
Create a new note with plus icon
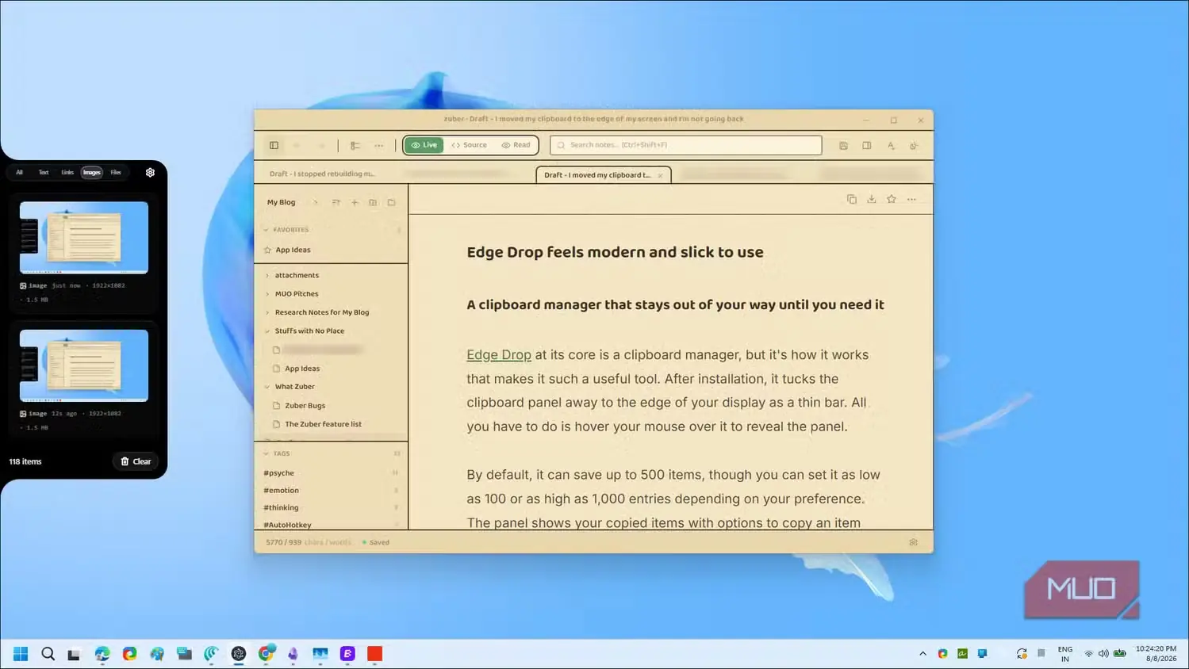[x=355, y=202]
